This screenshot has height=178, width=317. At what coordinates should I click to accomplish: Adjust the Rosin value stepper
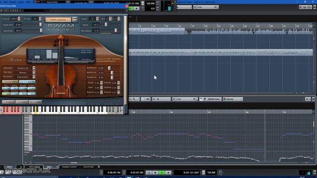[x=102, y=88]
